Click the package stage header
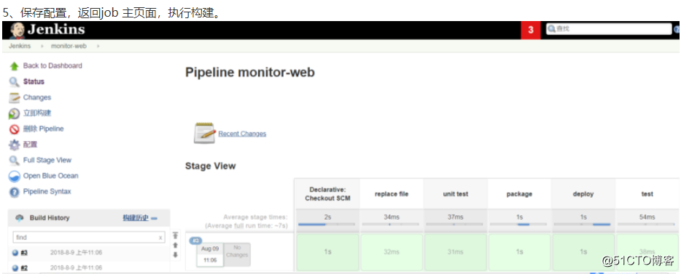This screenshot has width=681, height=274. click(x=519, y=194)
